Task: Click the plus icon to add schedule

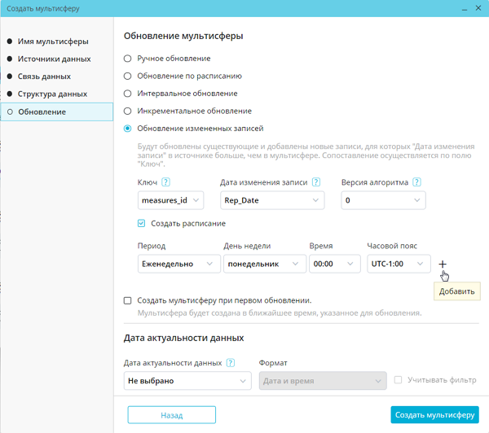Action: (443, 265)
